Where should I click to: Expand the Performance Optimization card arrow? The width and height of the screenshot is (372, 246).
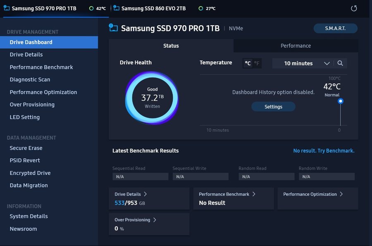click(x=341, y=194)
